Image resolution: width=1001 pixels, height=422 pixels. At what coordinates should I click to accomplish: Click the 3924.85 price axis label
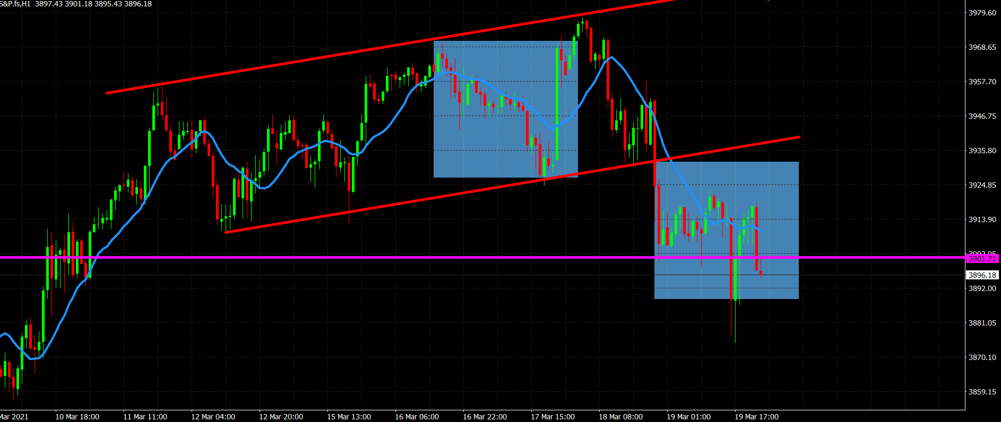pos(982,185)
